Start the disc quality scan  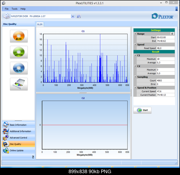(x=142, y=110)
